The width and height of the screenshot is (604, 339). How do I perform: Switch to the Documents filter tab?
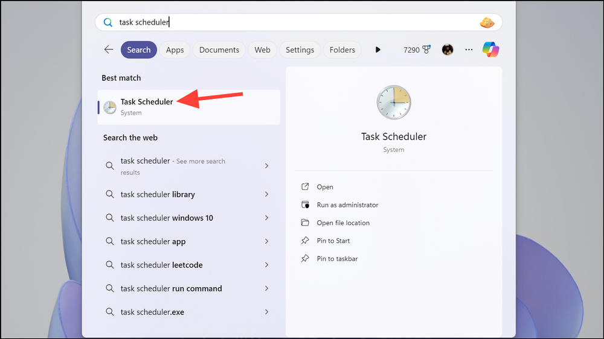[219, 49]
